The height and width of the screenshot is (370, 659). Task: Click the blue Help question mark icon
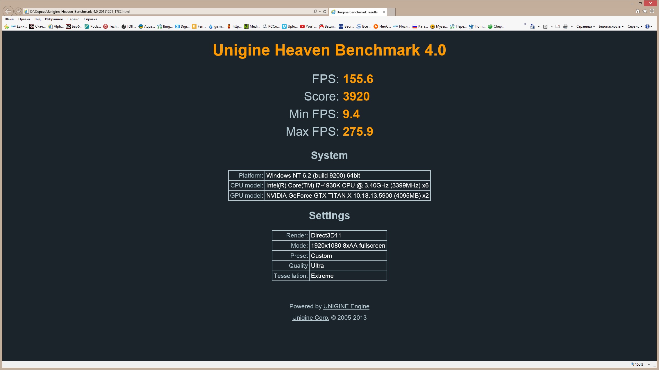point(647,26)
